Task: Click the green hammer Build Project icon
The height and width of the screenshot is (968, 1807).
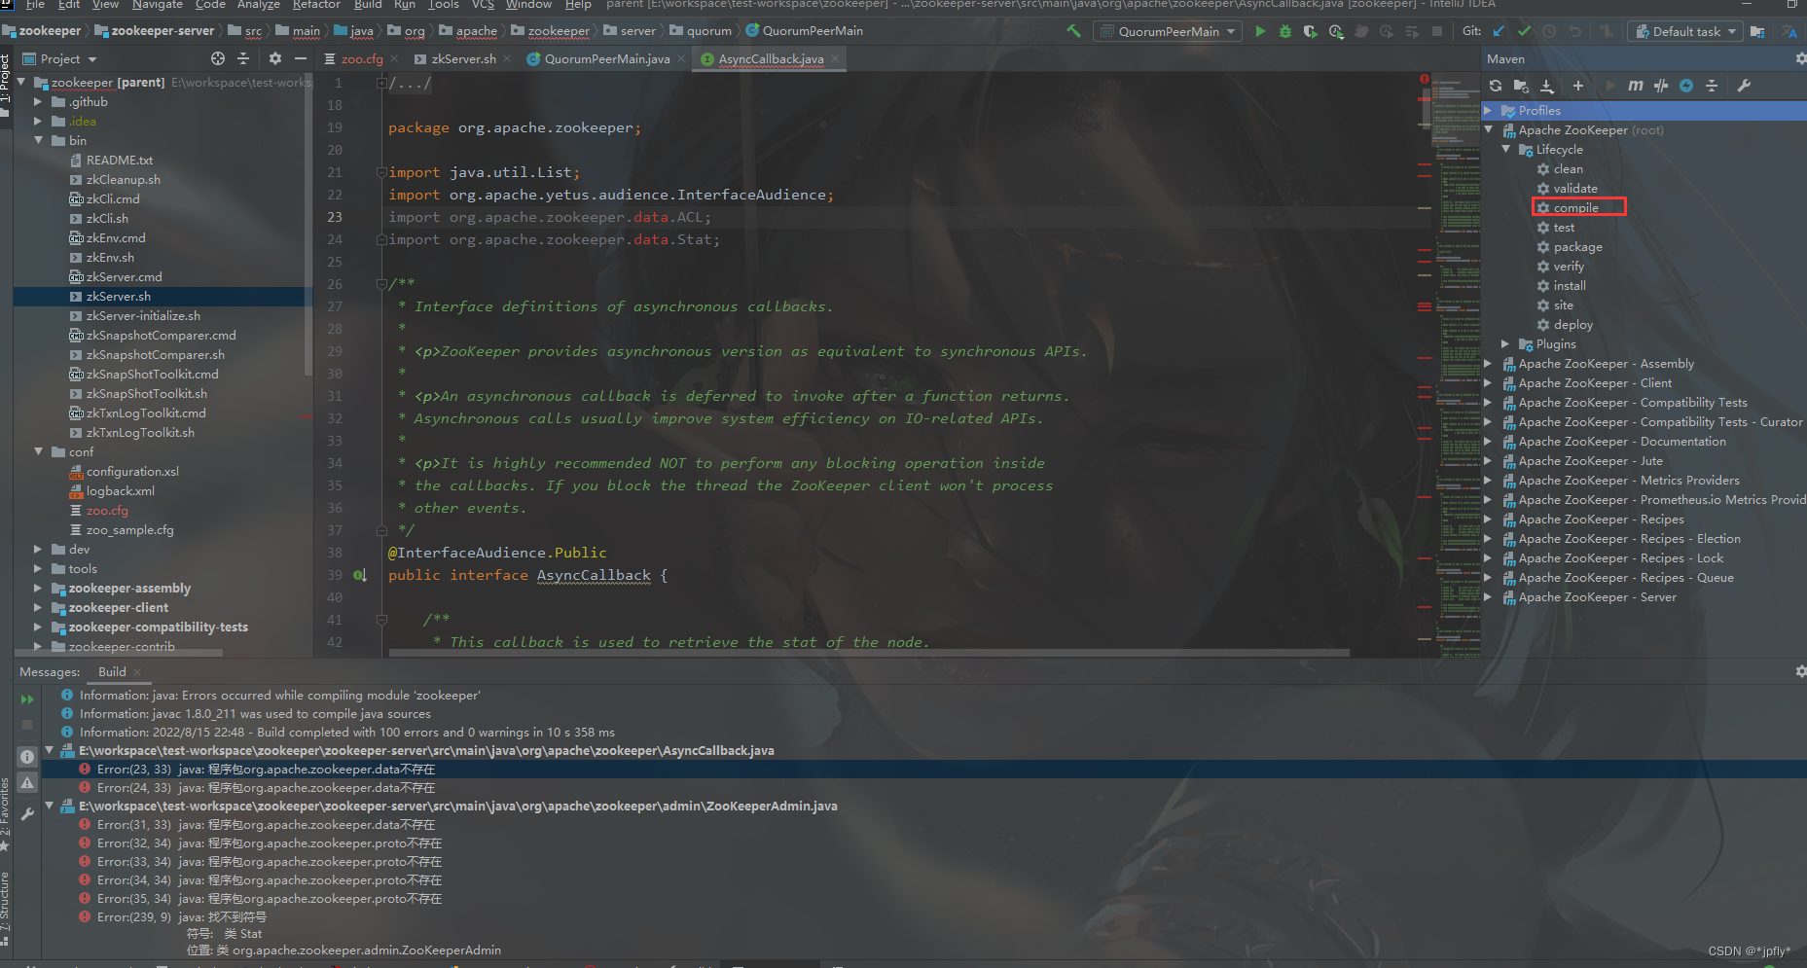Action: coord(1073,31)
